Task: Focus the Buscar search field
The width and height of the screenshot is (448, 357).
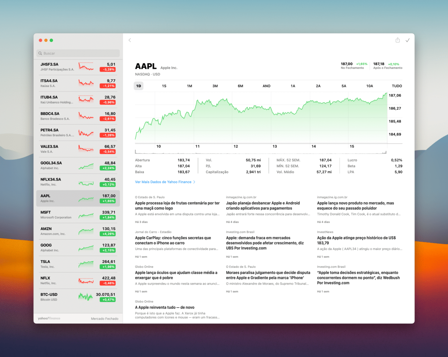Action: coord(78,53)
